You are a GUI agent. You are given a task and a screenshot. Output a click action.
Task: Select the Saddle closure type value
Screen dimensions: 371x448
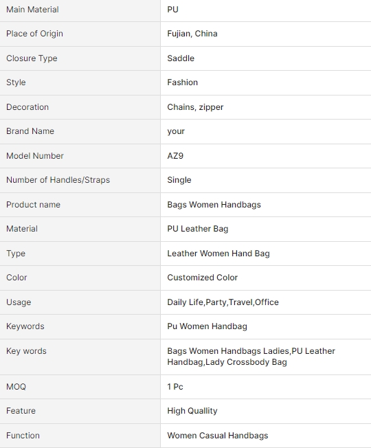[x=181, y=58]
